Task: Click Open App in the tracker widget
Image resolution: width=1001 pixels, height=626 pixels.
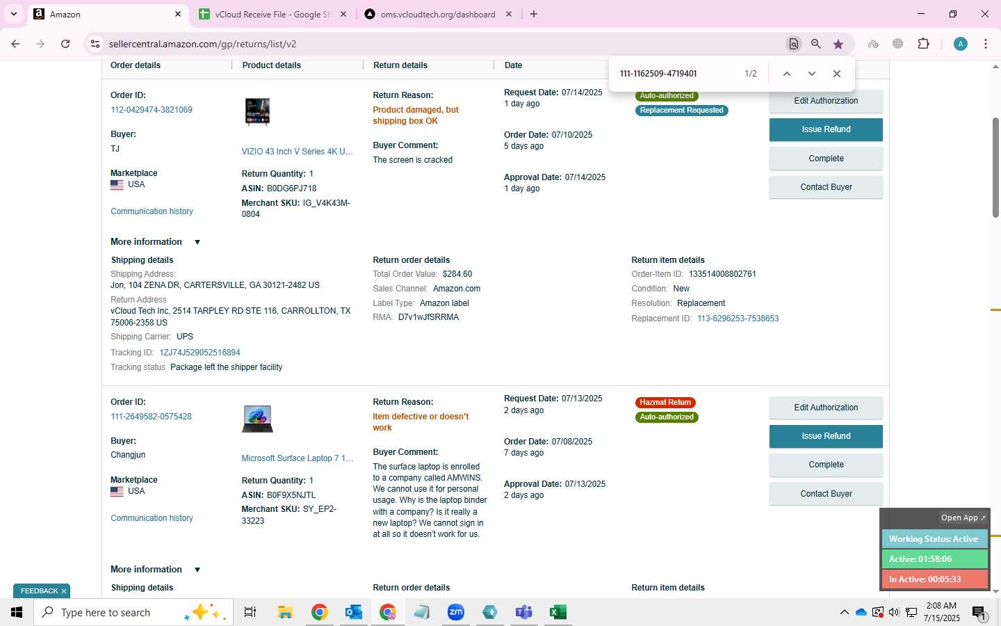Action: click(x=963, y=518)
